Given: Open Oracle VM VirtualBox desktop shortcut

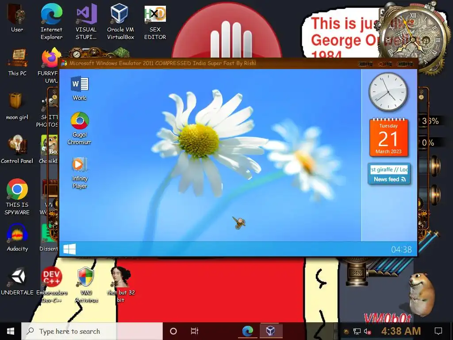Looking at the screenshot, I should click(120, 22).
